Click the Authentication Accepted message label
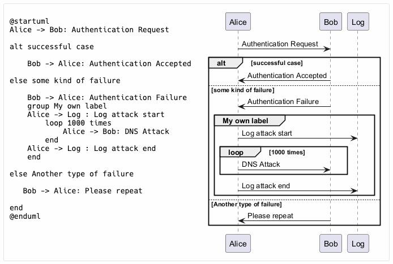 (x=287, y=75)
